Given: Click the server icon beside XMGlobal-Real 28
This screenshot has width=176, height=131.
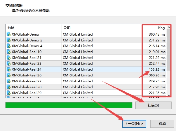Looking at the screenshot, I should pyautogui.click(x=9, y=87).
